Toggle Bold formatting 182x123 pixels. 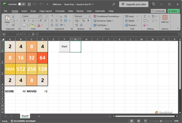24,21
